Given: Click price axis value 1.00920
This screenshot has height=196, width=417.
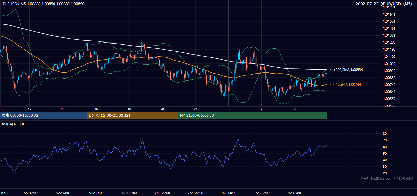Looking at the screenshot, I should (390, 71).
